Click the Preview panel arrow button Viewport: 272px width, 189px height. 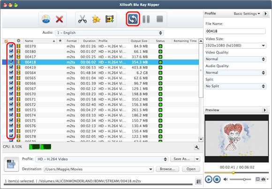pos(264,110)
